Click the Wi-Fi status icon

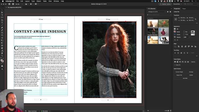pyautogui.click(x=178, y=1)
